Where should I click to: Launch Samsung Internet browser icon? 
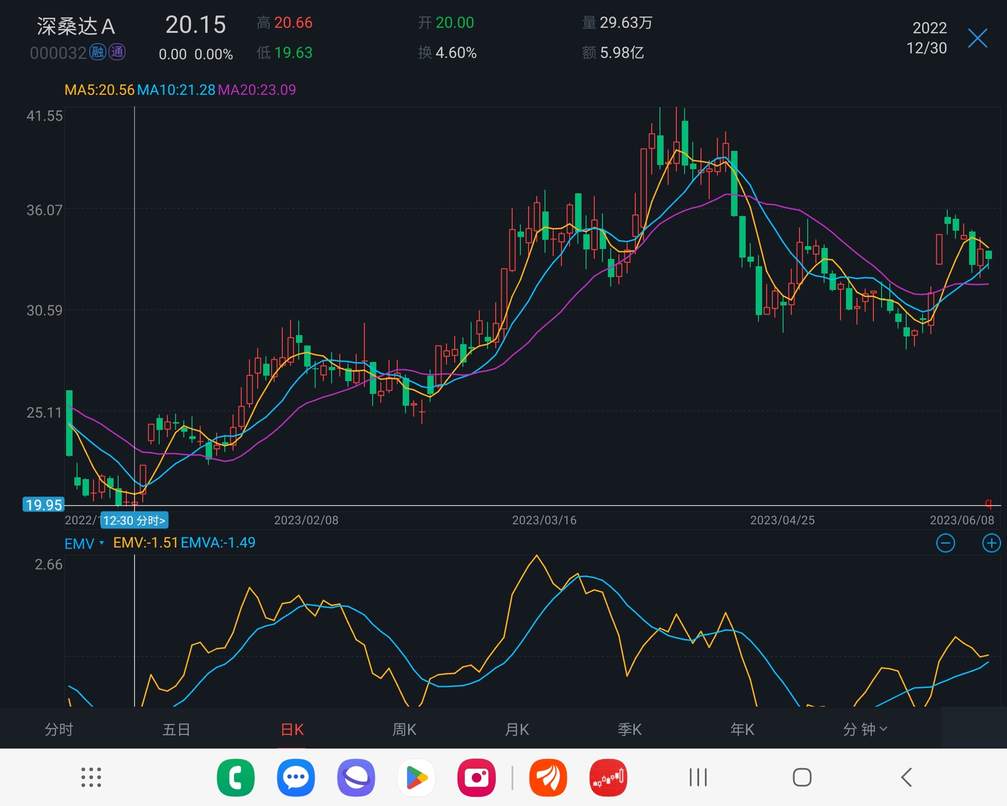[x=356, y=778]
